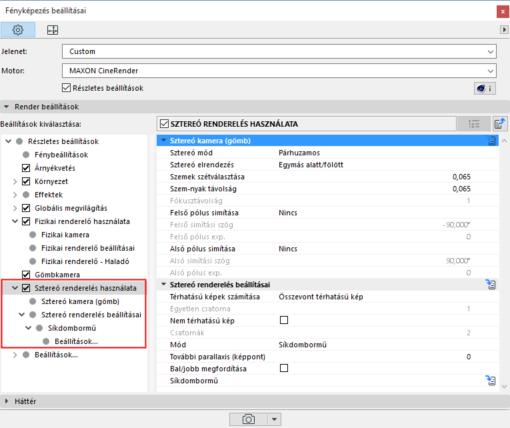Open the render button dropdown arrow
This screenshot has width=510, height=428.
274,419
